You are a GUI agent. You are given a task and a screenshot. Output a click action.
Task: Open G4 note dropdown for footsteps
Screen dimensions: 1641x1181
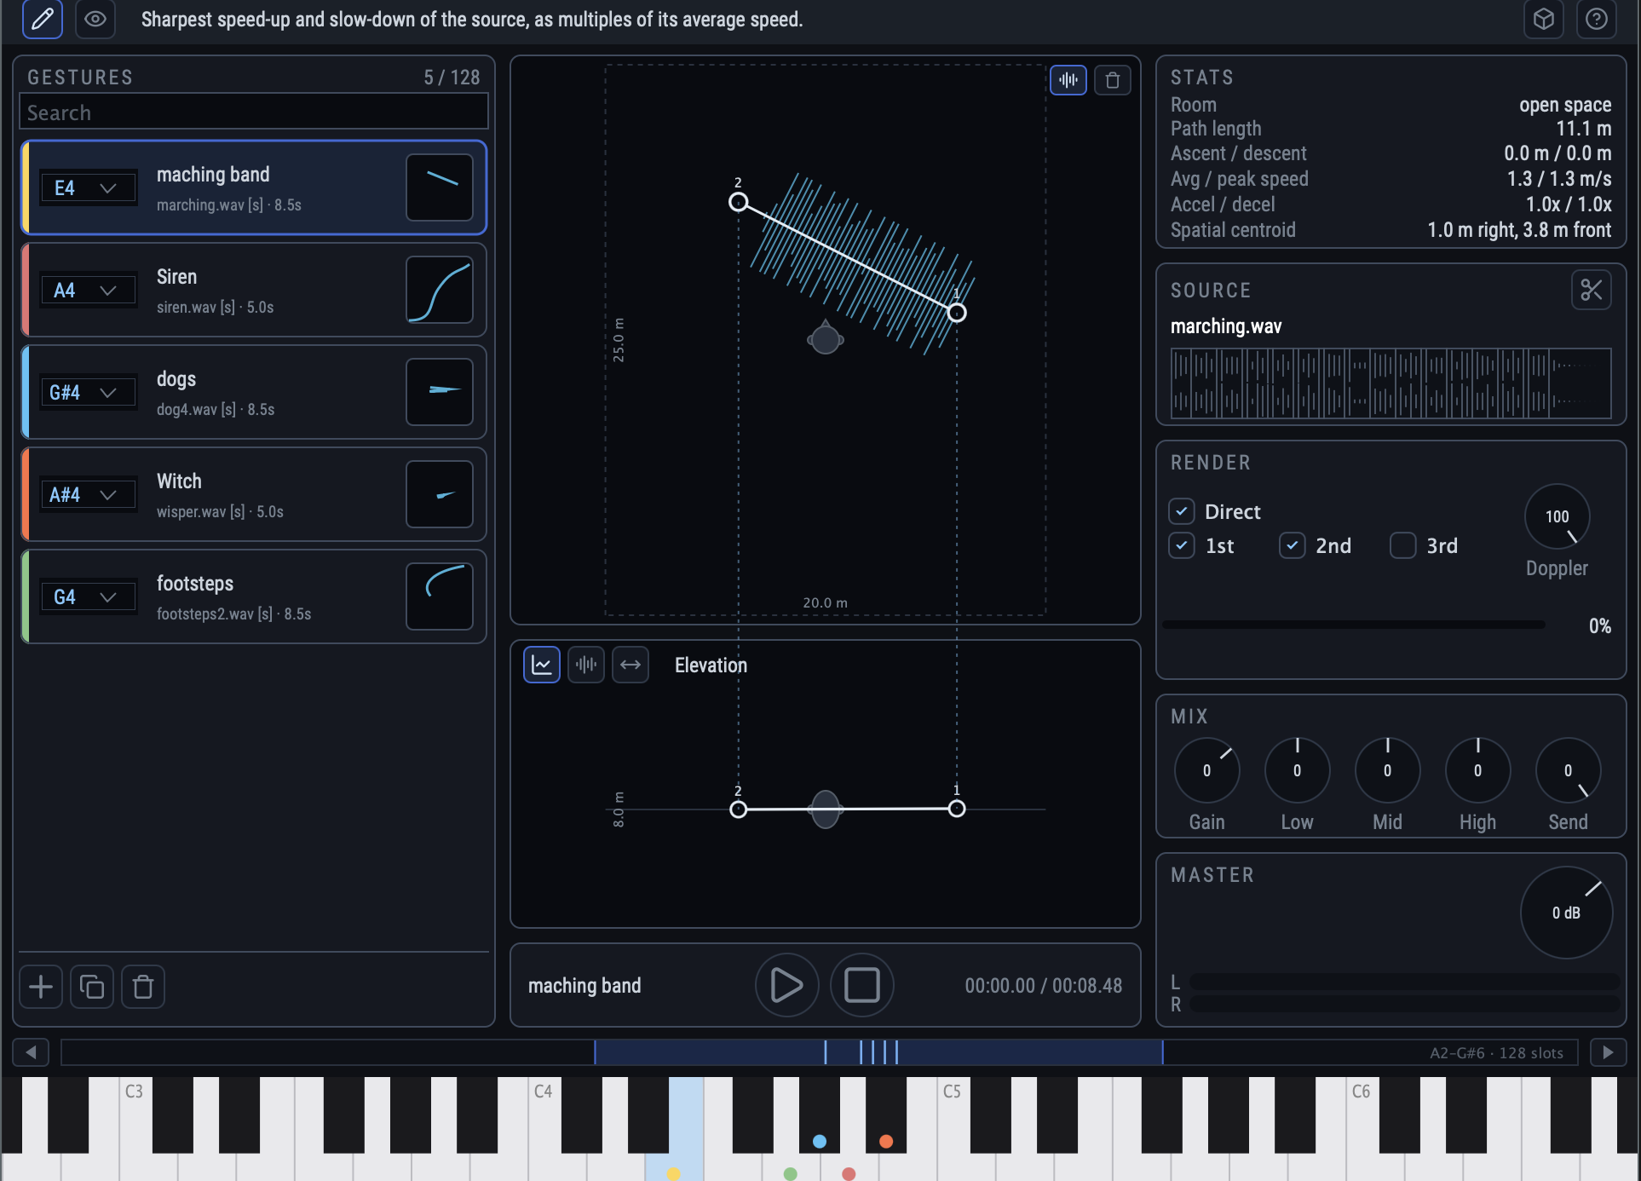coord(89,596)
